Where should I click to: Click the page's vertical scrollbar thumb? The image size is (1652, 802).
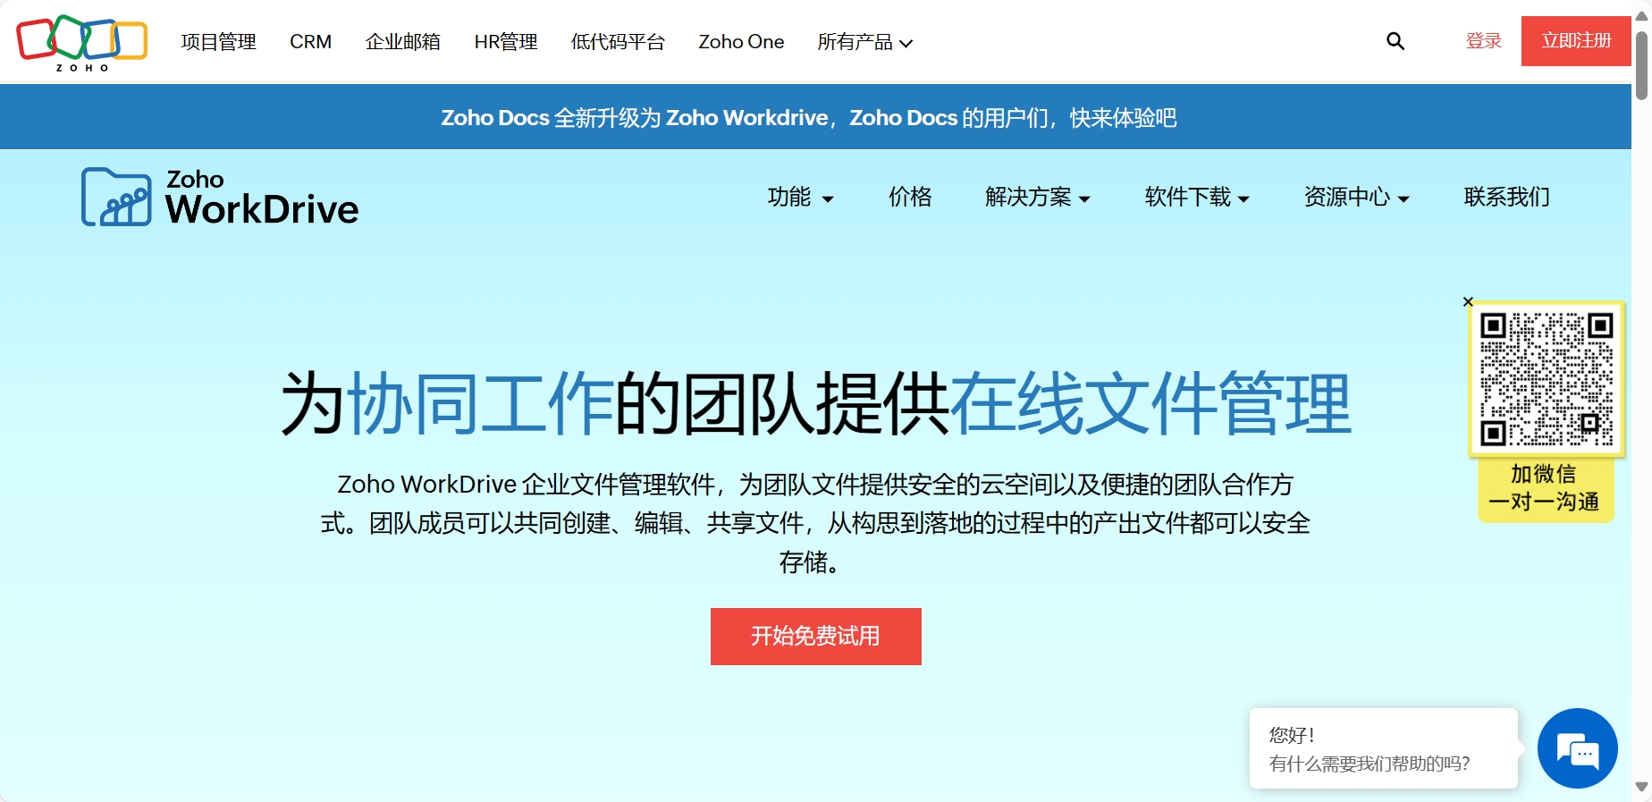click(x=1641, y=65)
